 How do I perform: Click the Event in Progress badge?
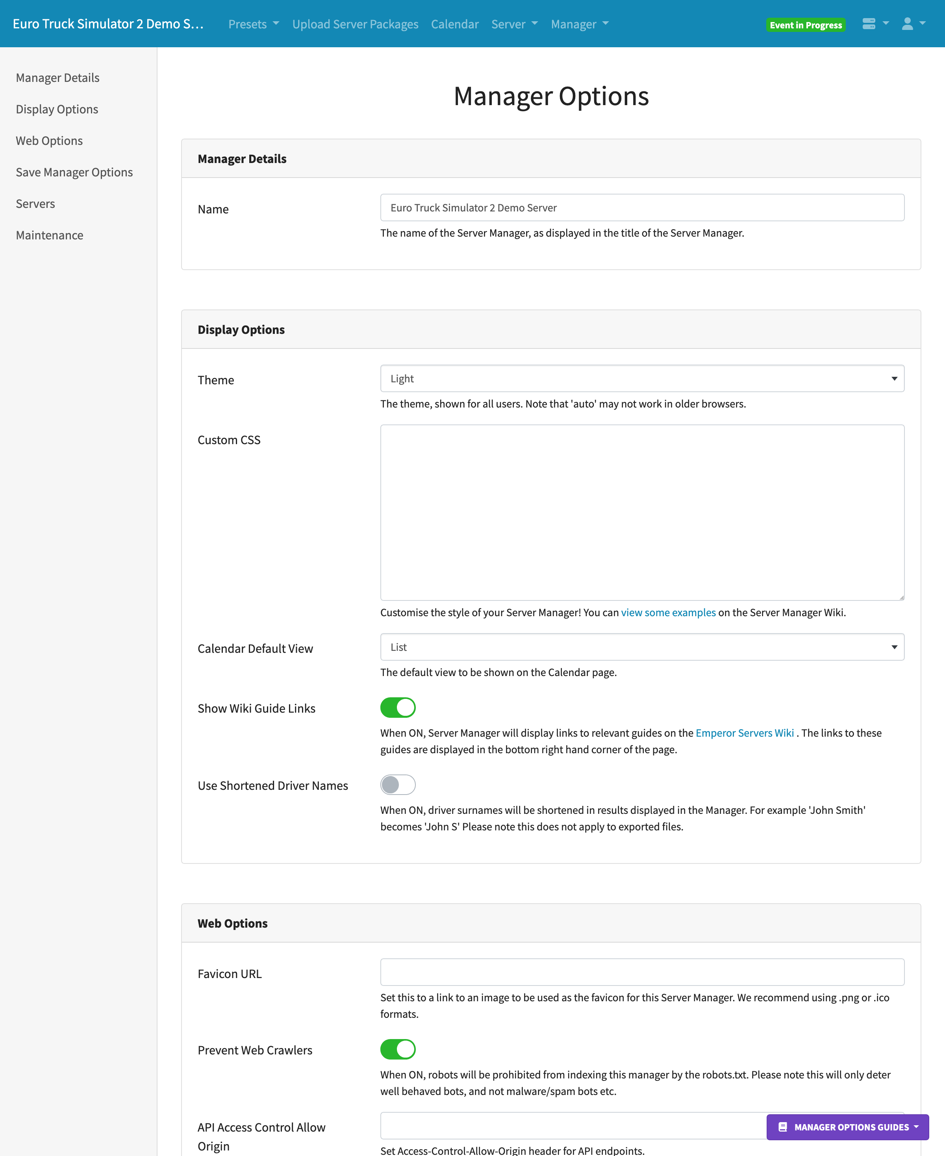pos(805,25)
